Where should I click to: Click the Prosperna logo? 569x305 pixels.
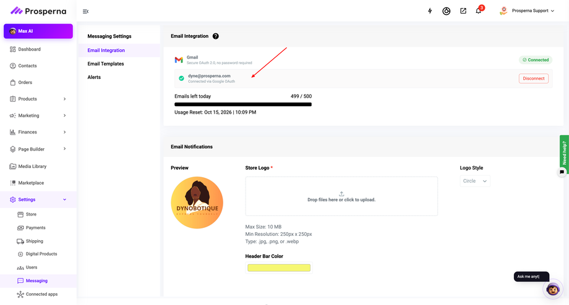pos(38,11)
